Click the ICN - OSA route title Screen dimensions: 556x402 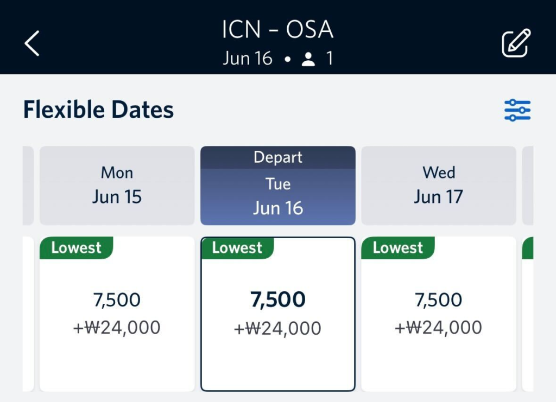point(277,30)
